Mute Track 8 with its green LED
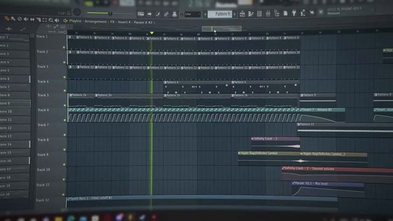The image size is (393, 221). [64, 150]
